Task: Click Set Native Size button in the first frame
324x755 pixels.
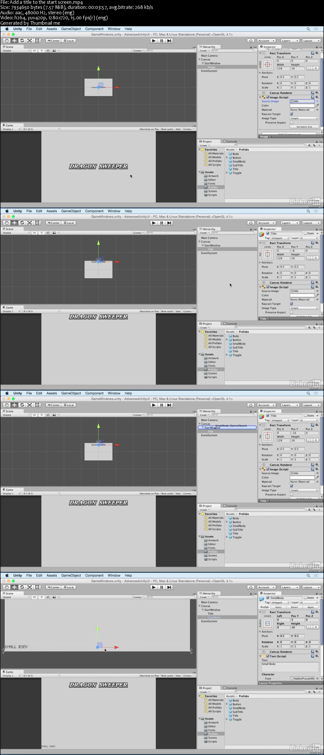Action: (304, 127)
